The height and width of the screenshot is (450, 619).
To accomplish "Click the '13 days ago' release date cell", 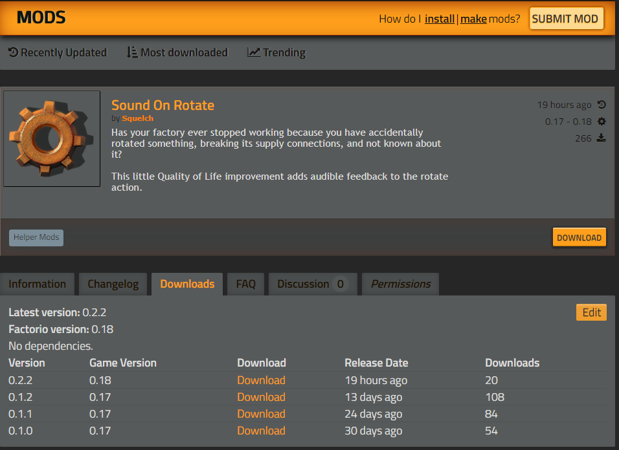I will click(374, 397).
